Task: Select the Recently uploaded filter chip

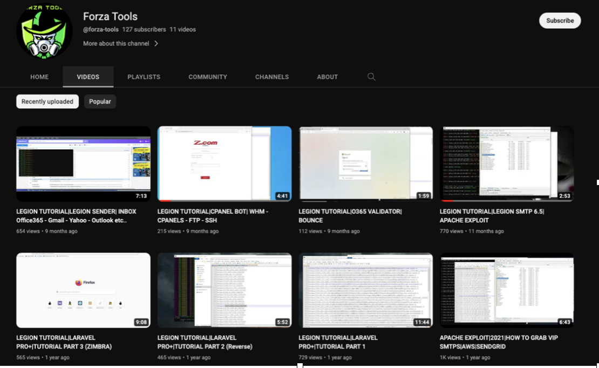Action: (47, 101)
